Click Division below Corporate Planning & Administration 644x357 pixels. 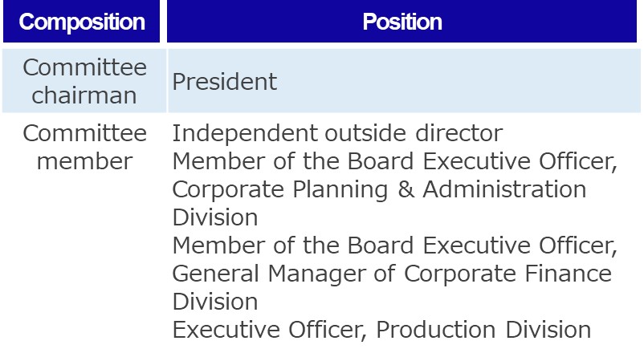(215, 217)
